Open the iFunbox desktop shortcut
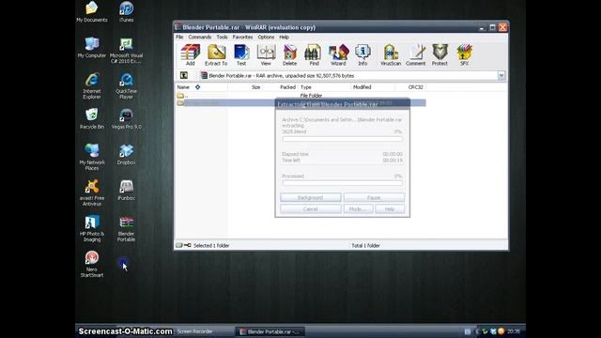 126,190
